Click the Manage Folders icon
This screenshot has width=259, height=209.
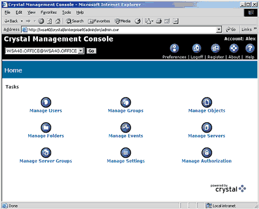[x=46, y=128]
